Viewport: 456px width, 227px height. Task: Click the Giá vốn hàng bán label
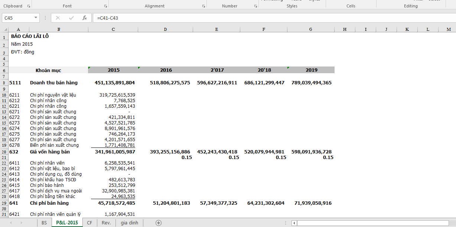50,152
